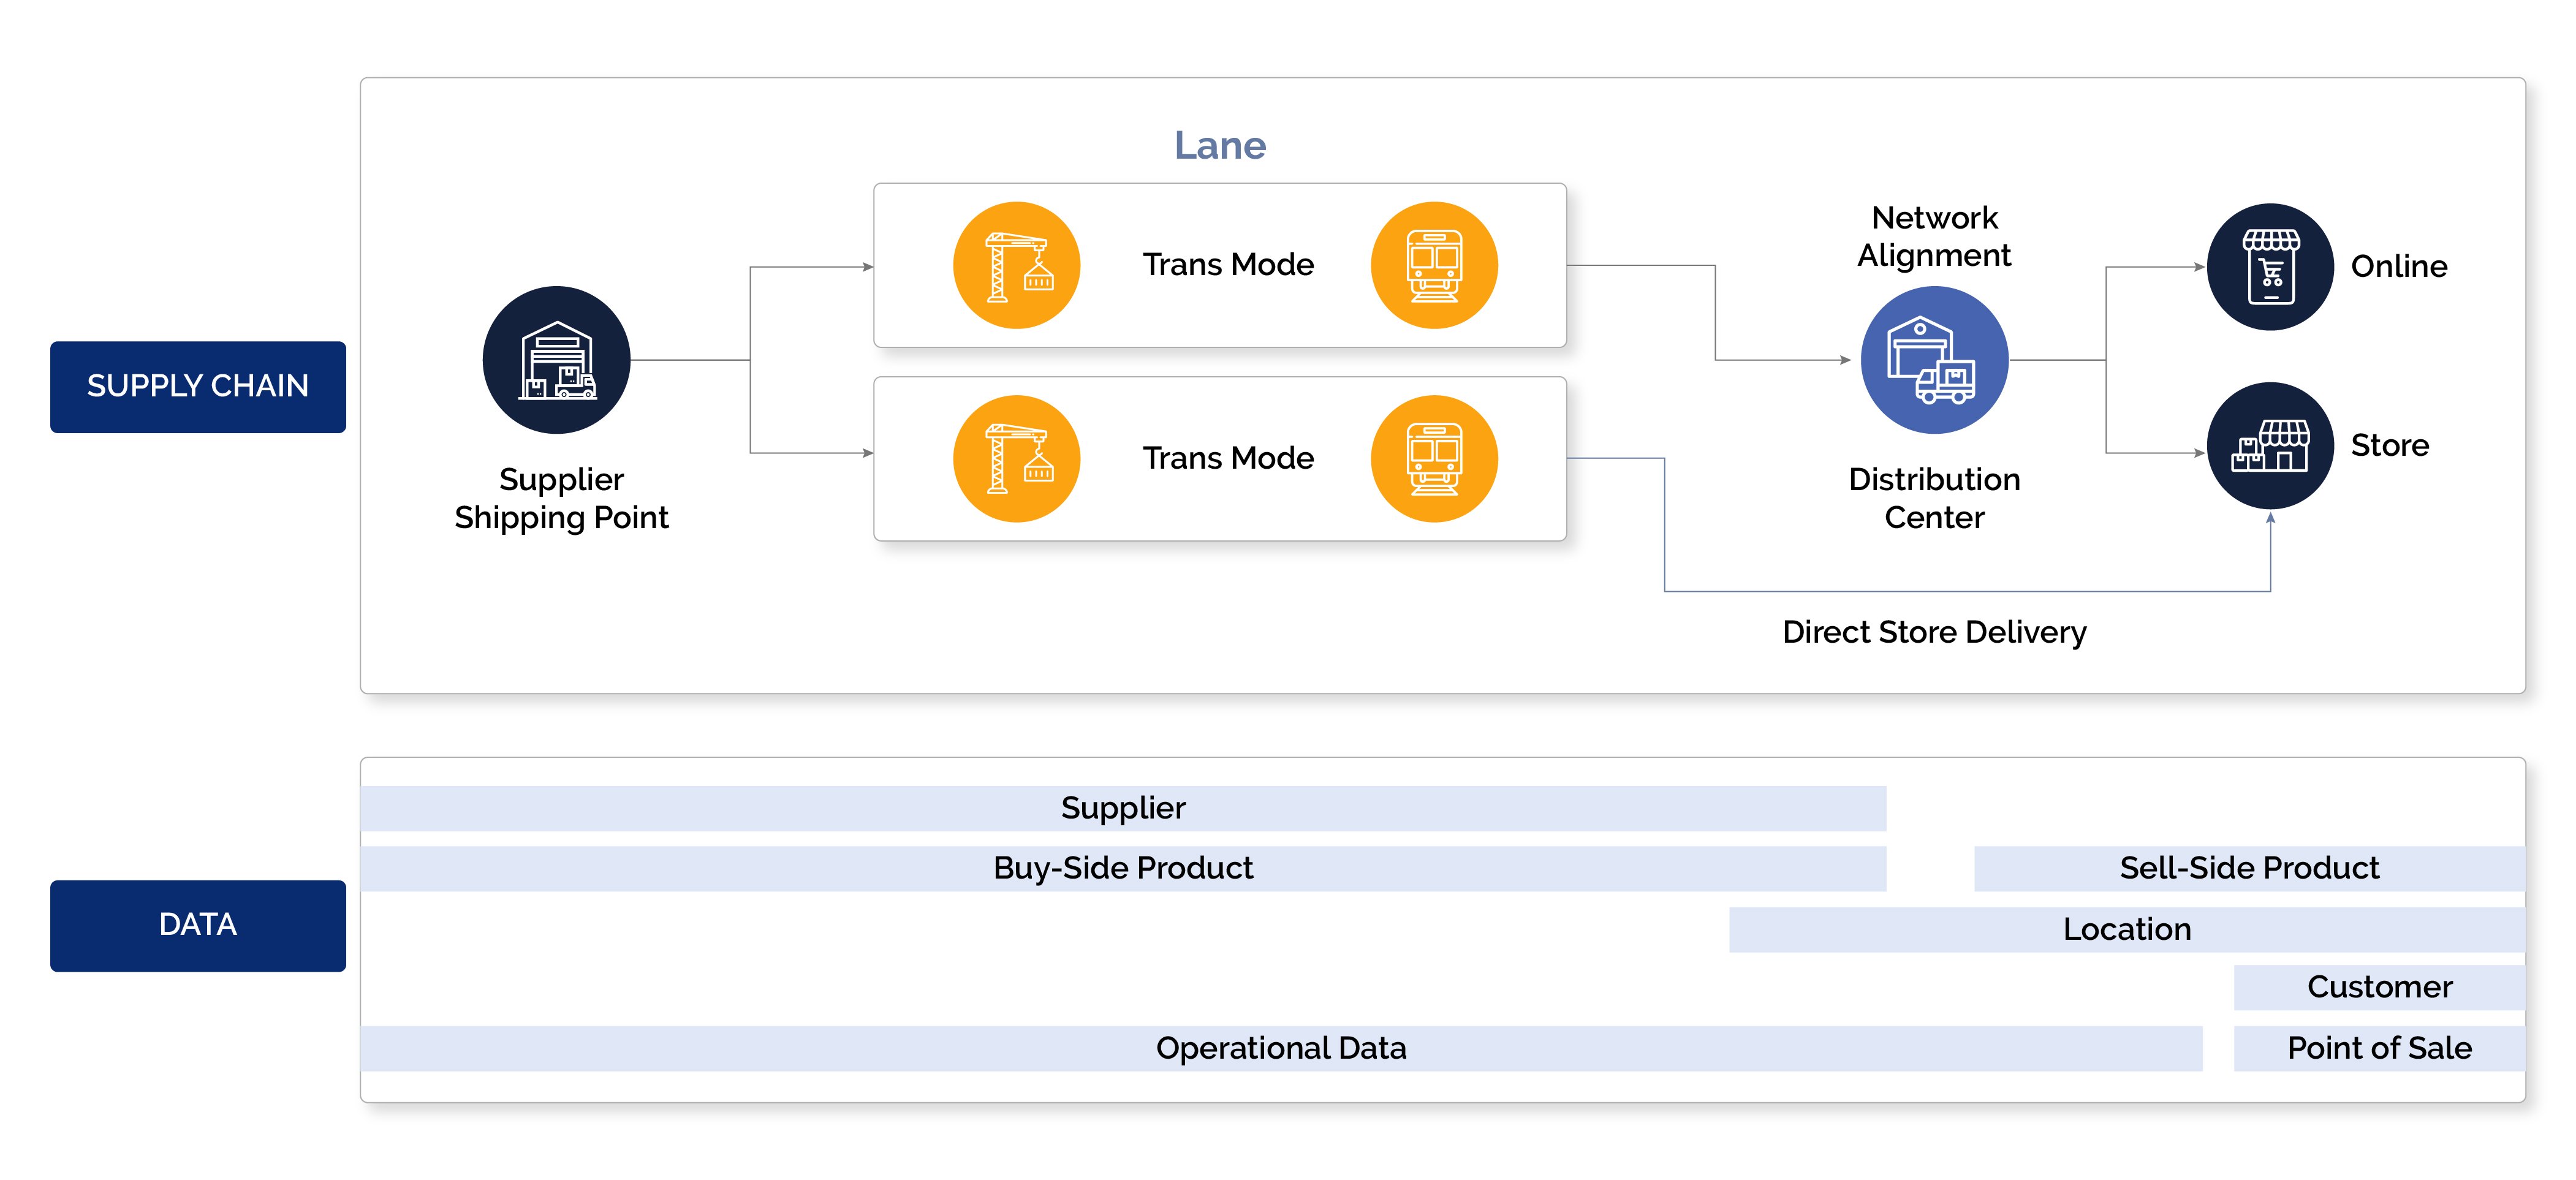This screenshot has height=1180, width=2576.
Task: Click the train icon in lower lane
Action: [1434, 459]
